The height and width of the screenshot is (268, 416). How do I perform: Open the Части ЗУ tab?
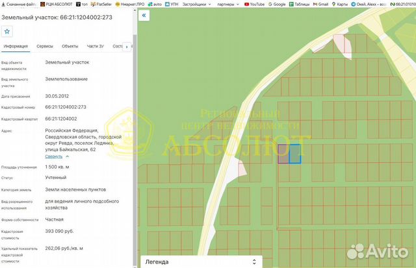coord(96,46)
